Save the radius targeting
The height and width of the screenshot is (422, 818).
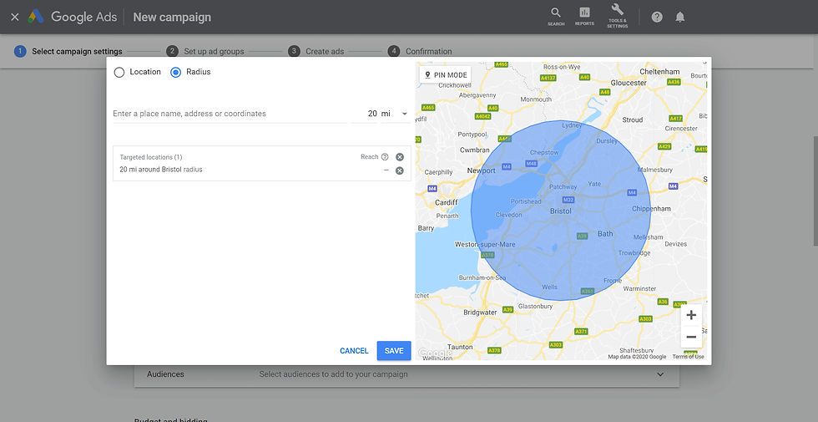(x=394, y=351)
